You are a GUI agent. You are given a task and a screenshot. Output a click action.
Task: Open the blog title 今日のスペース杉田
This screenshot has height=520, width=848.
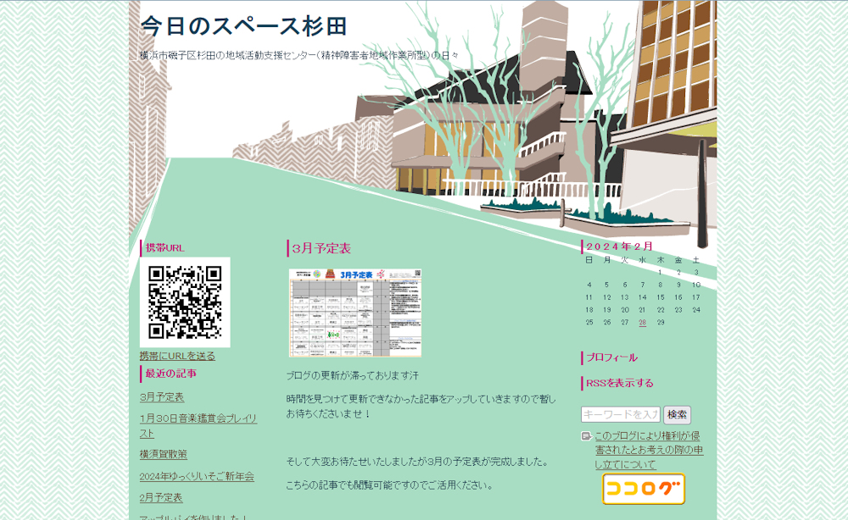click(243, 26)
